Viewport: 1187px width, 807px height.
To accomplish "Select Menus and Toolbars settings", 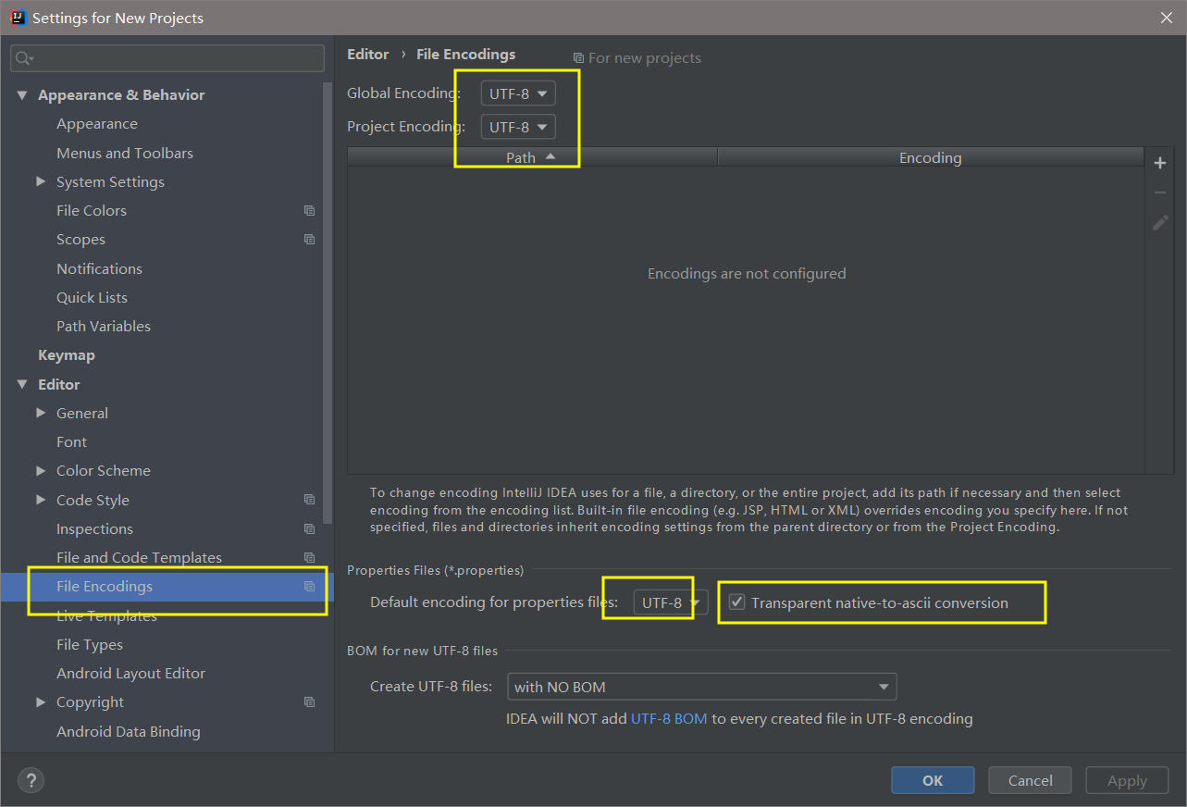I will pos(125,153).
